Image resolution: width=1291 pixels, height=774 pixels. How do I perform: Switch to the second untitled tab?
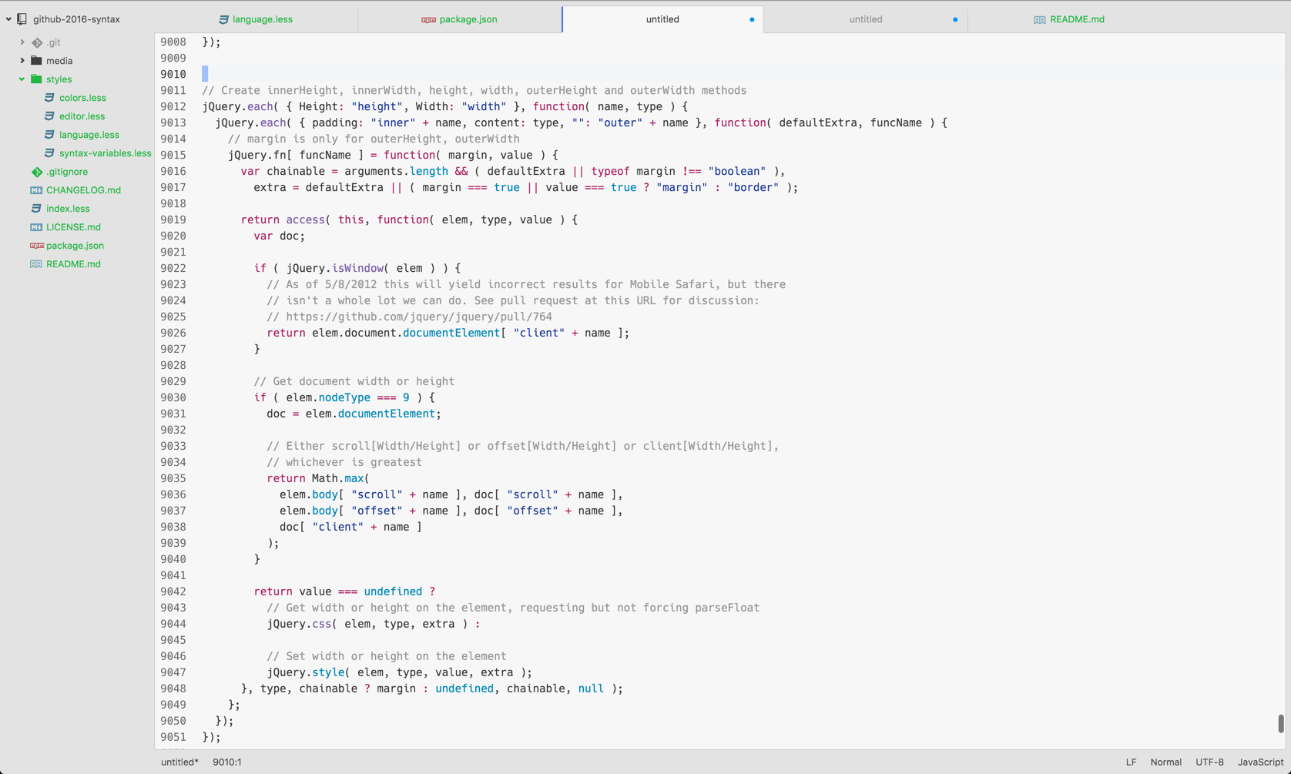(x=866, y=19)
